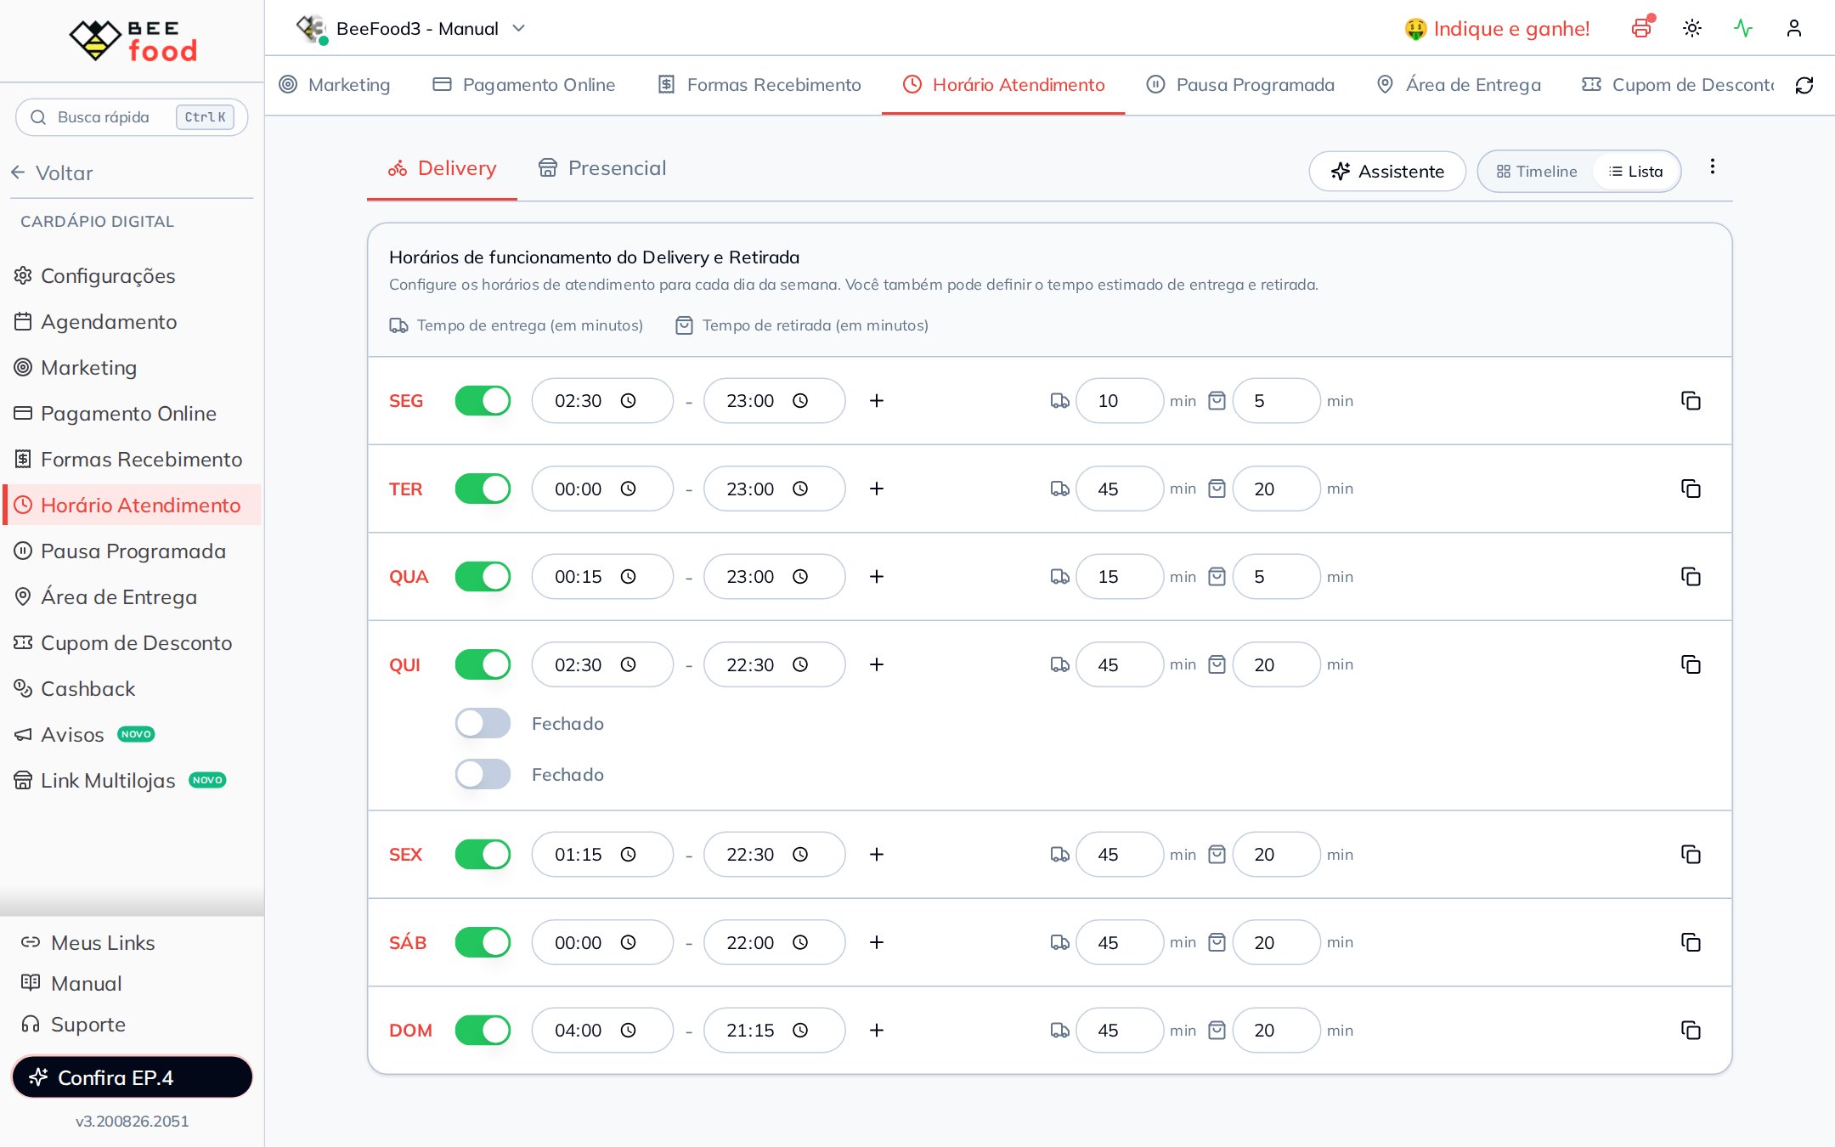Edit SEG delivery time field 10
The width and height of the screenshot is (1835, 1147).
click(x=1120, y=401)
